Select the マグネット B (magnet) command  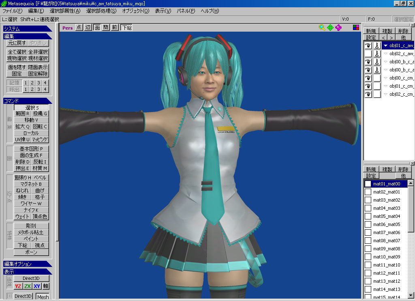pyautogui.click(x=31, y=184)
